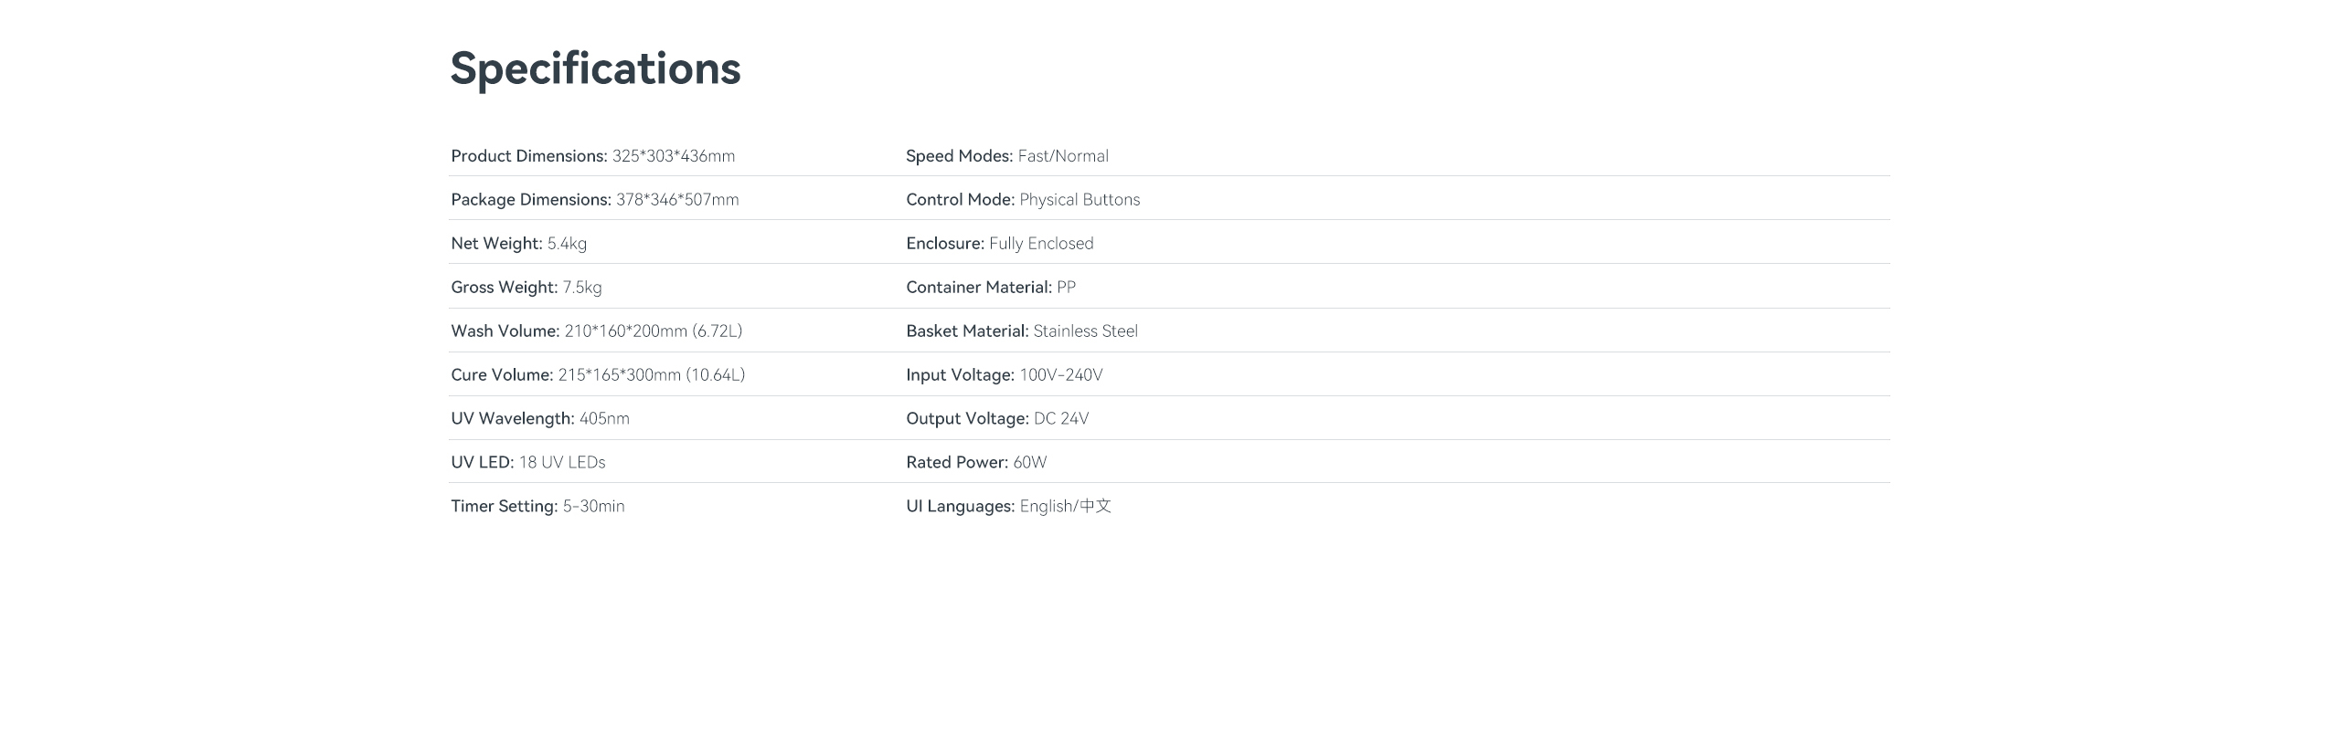The image size is (2340, 735).
Task: Select the Physical Buttons value text
Action: click(x=1080, y=200)
